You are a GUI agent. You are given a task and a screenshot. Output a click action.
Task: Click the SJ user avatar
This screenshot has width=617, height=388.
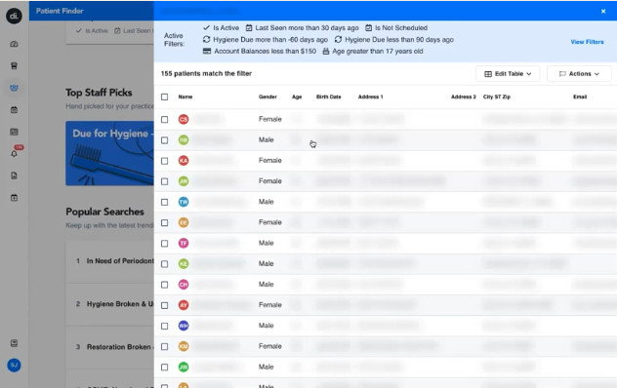click(x=14, y=365)
